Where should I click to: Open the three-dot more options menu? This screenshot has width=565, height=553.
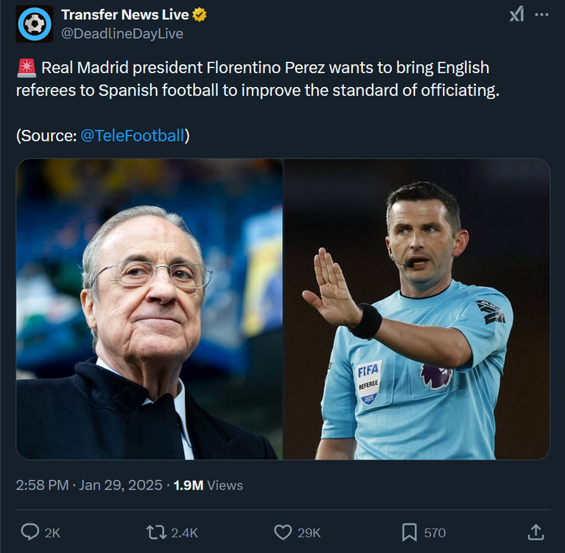(541, 15)
